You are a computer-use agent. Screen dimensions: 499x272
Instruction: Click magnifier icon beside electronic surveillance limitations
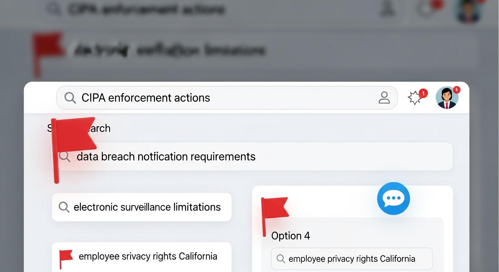pos(64,207)
